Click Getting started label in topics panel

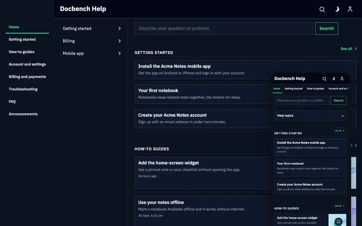click(77, 29)
